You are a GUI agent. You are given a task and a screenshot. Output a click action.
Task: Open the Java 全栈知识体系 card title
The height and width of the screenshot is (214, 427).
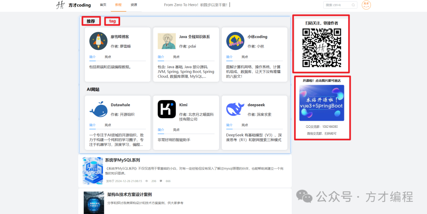click(x=195, y=36)
